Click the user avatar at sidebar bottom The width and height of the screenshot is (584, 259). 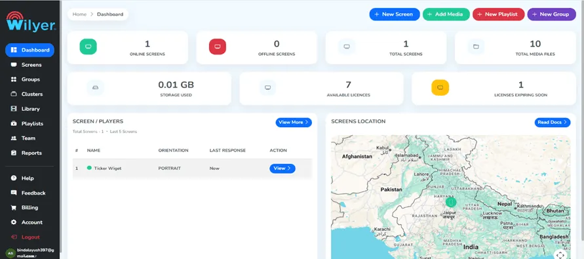click(10, 253)
